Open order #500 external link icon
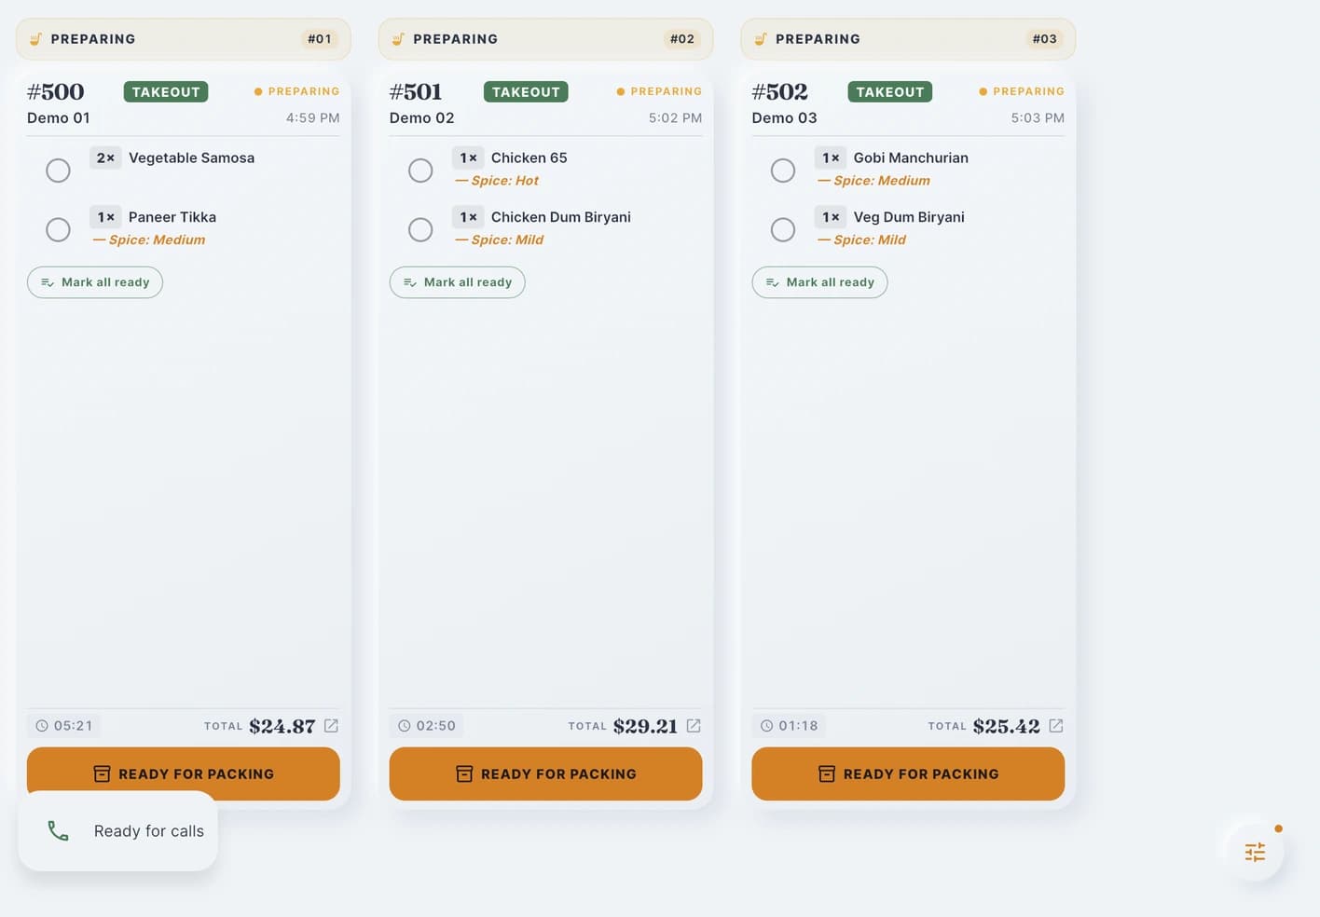This screenshot has width=1320, height=917. [331, 726]
